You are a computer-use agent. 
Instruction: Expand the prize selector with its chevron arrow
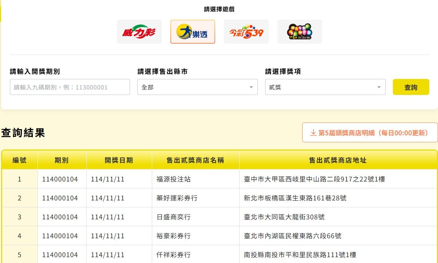tap(379, 87)
